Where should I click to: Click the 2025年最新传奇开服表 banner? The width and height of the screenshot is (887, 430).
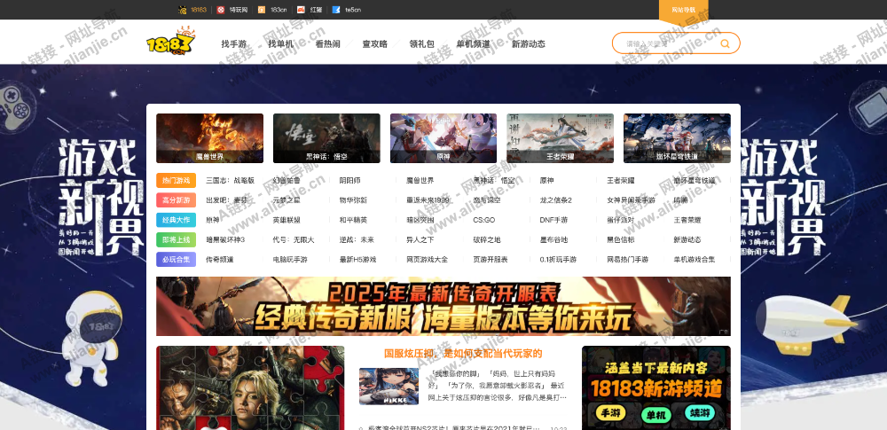coord(443,306)
